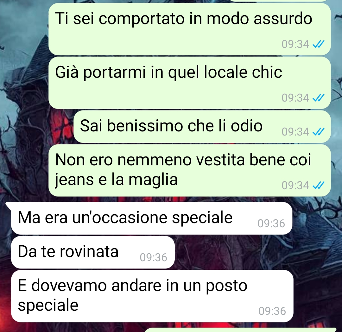Select the message 'Già portarmi in quel locale chic'
This screenshot has height=332, width=342.
(x=190, y=83)
